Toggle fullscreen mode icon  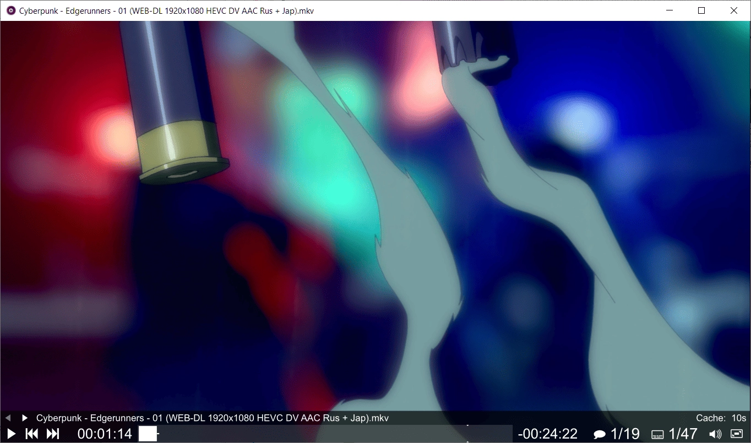coord(737,434)
